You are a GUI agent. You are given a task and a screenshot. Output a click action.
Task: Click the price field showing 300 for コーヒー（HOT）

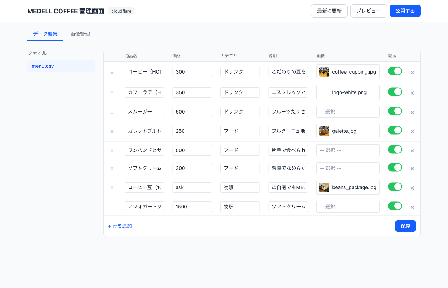[192, 72]
